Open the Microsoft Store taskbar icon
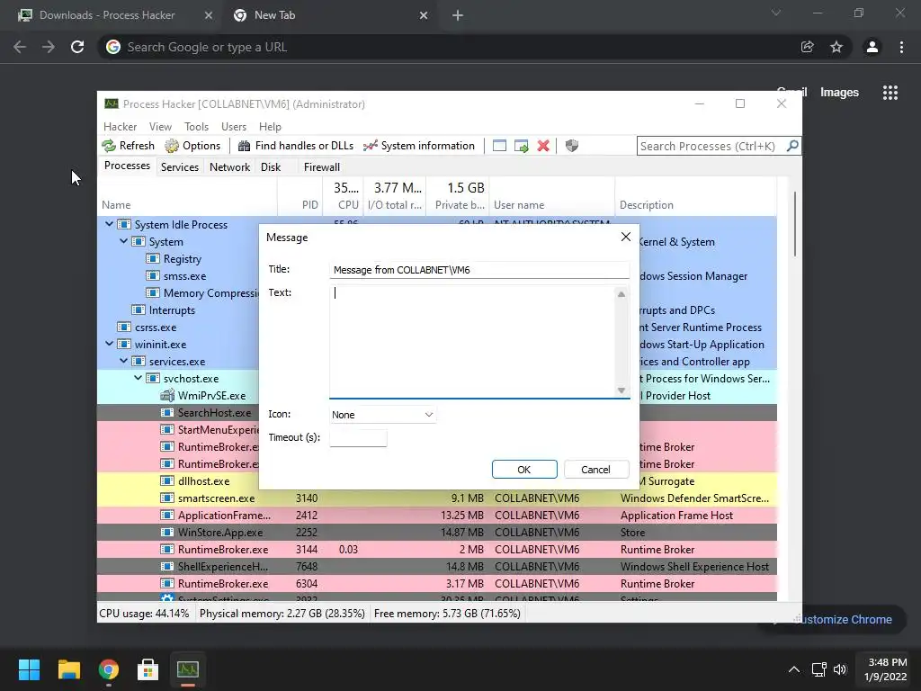921x691 pixels. coord(148,669)
